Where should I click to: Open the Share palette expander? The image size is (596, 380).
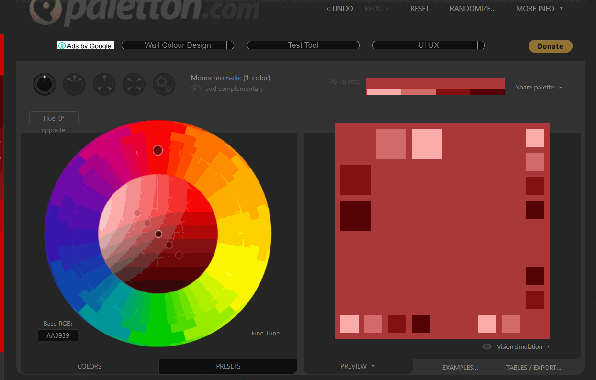(539, 88)
